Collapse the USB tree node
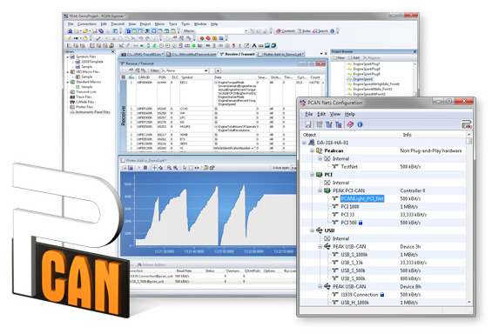The image size is (492, 334). [312, 230]
